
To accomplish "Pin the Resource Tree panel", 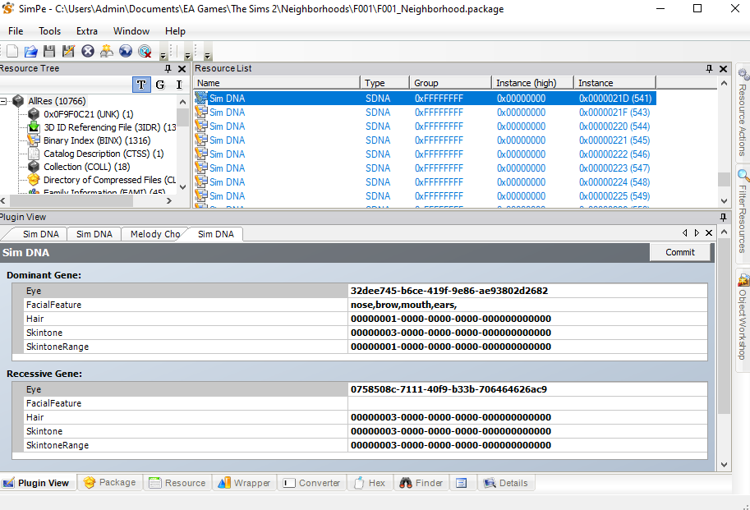I will 168,69.
